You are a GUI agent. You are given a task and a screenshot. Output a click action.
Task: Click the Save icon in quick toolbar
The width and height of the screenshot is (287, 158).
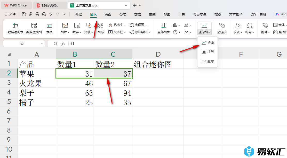coord(24,14)
